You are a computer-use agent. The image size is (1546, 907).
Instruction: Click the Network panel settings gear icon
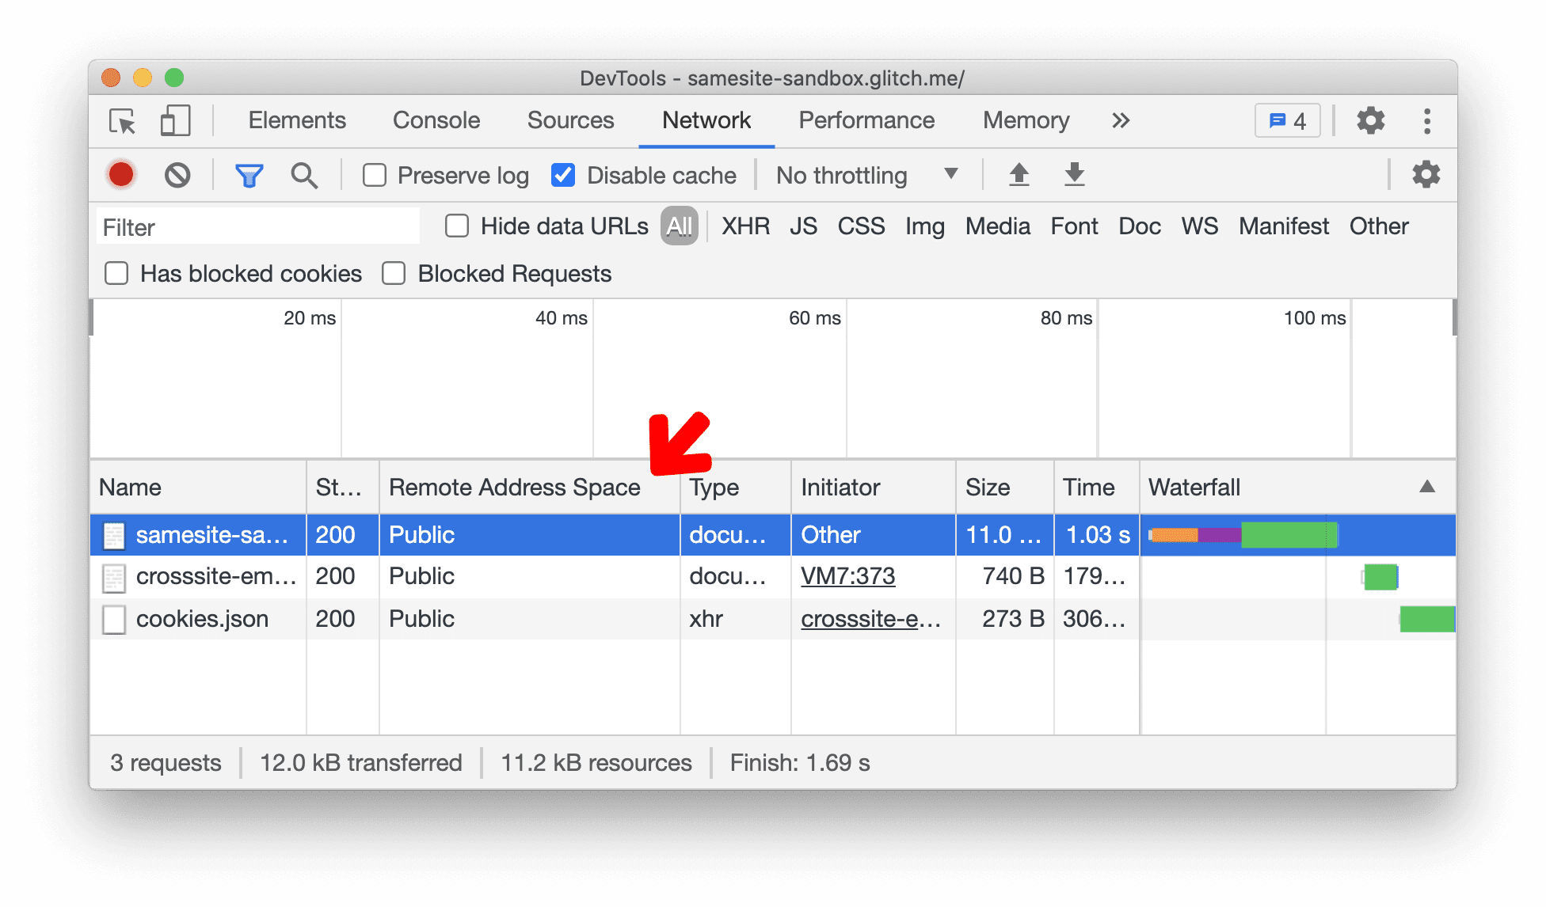click(1427, 174)
